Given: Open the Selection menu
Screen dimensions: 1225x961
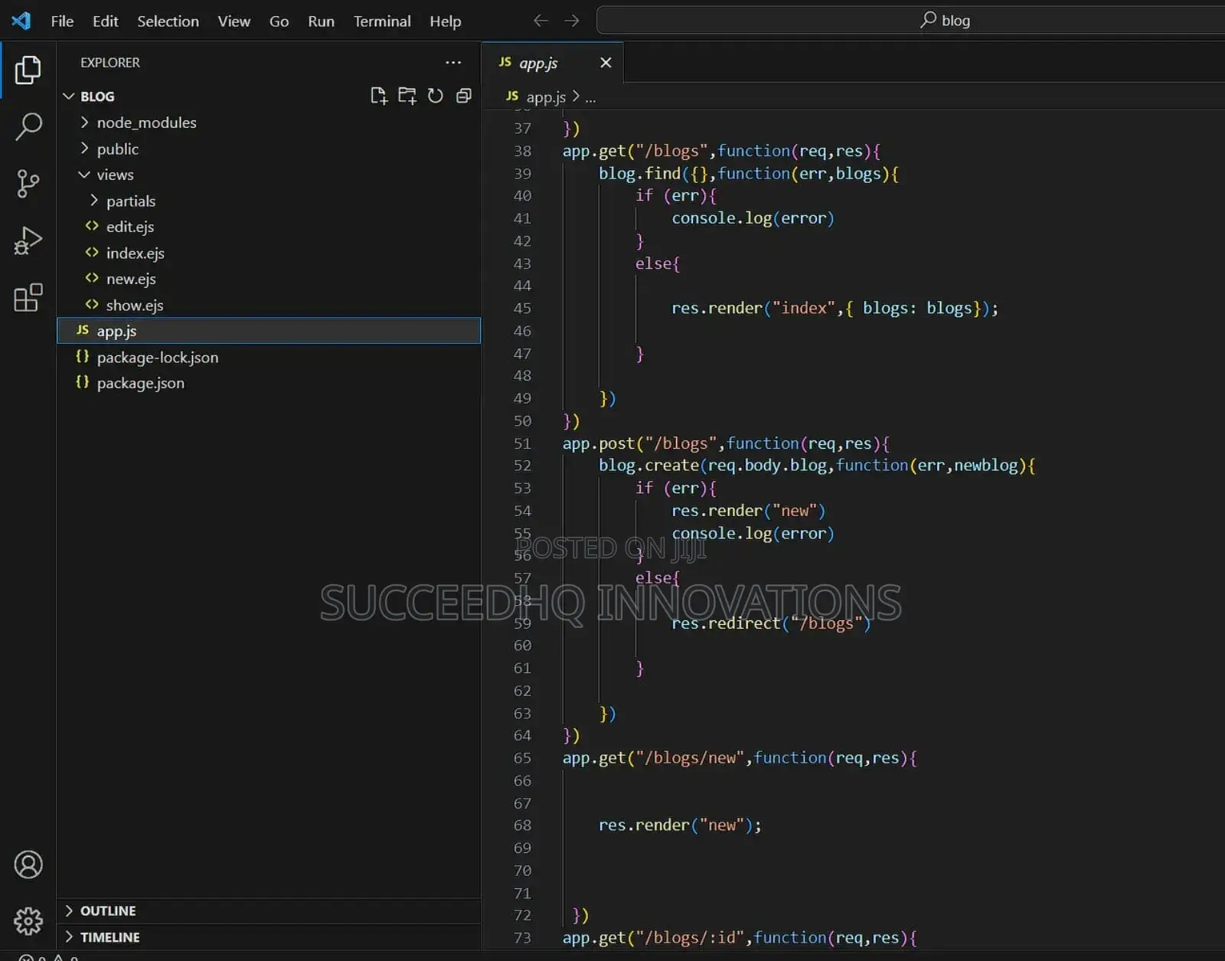Looking at the screenshot, I should click(168, 21).
